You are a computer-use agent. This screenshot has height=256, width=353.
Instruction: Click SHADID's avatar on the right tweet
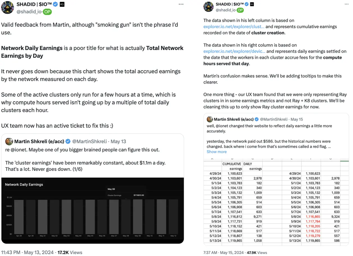pos(209,7)
